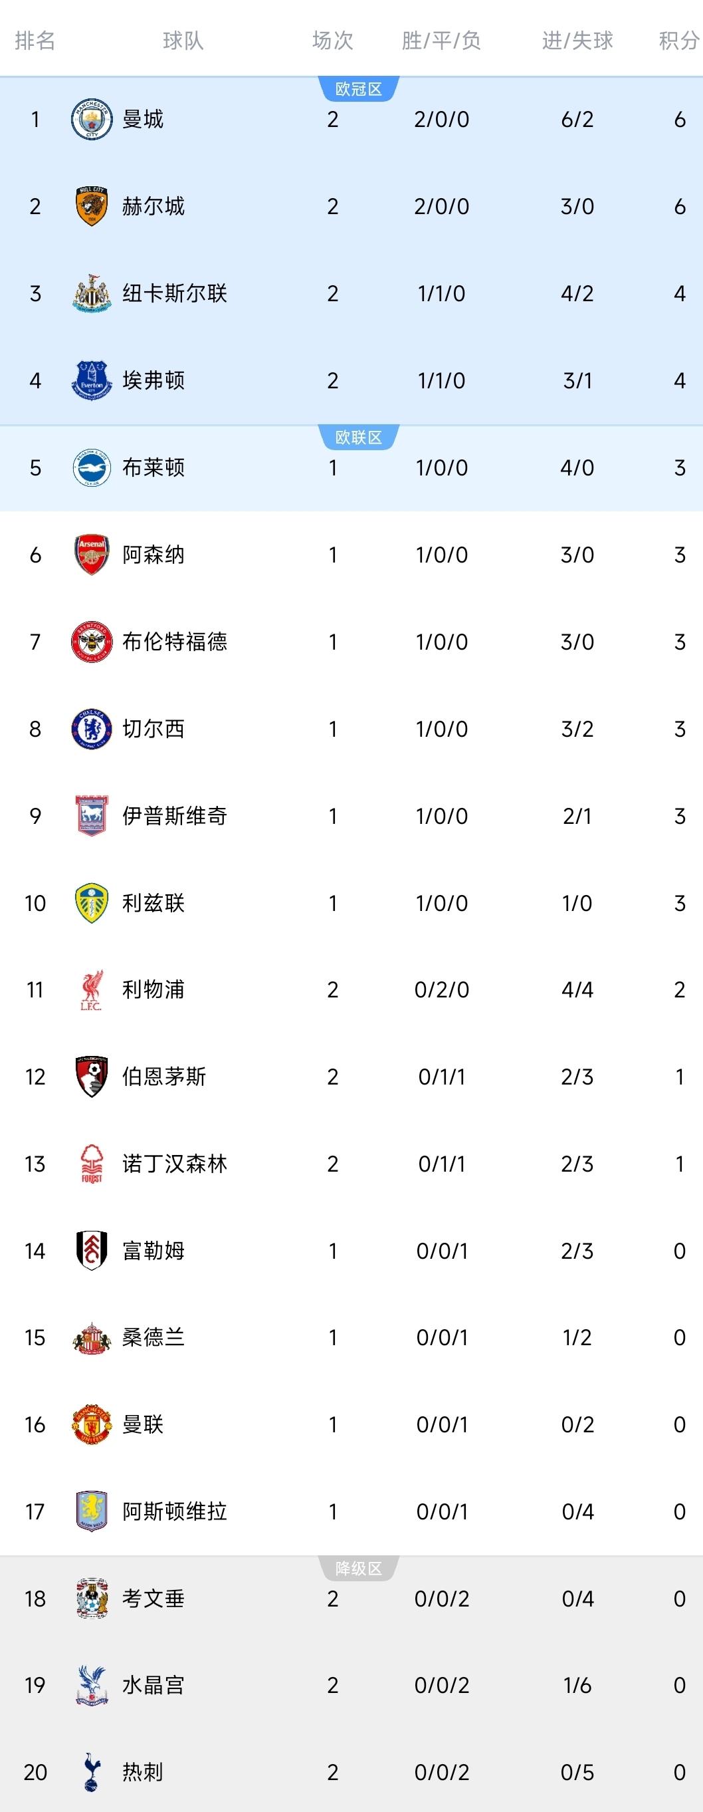The image size is (703, 1812).
Task: Click the 欧冠区 zone label
Action: point(359,89)
